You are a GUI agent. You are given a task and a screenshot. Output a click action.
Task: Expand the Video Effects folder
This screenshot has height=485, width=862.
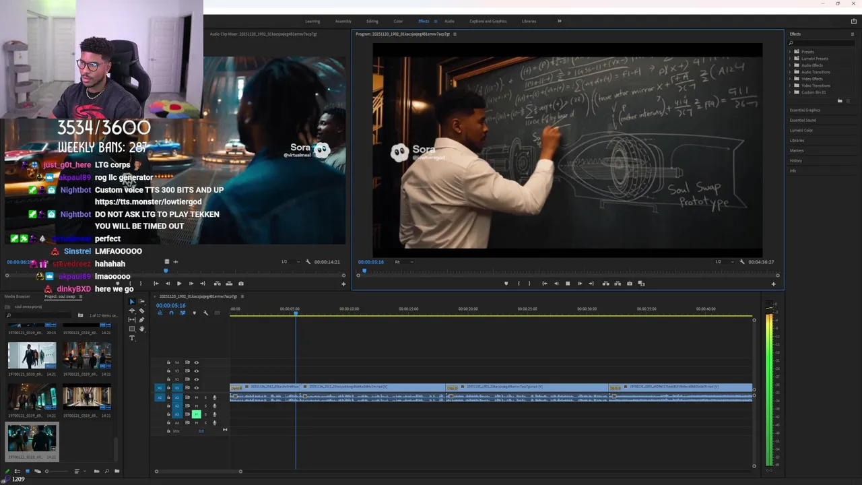pos(791,78)
